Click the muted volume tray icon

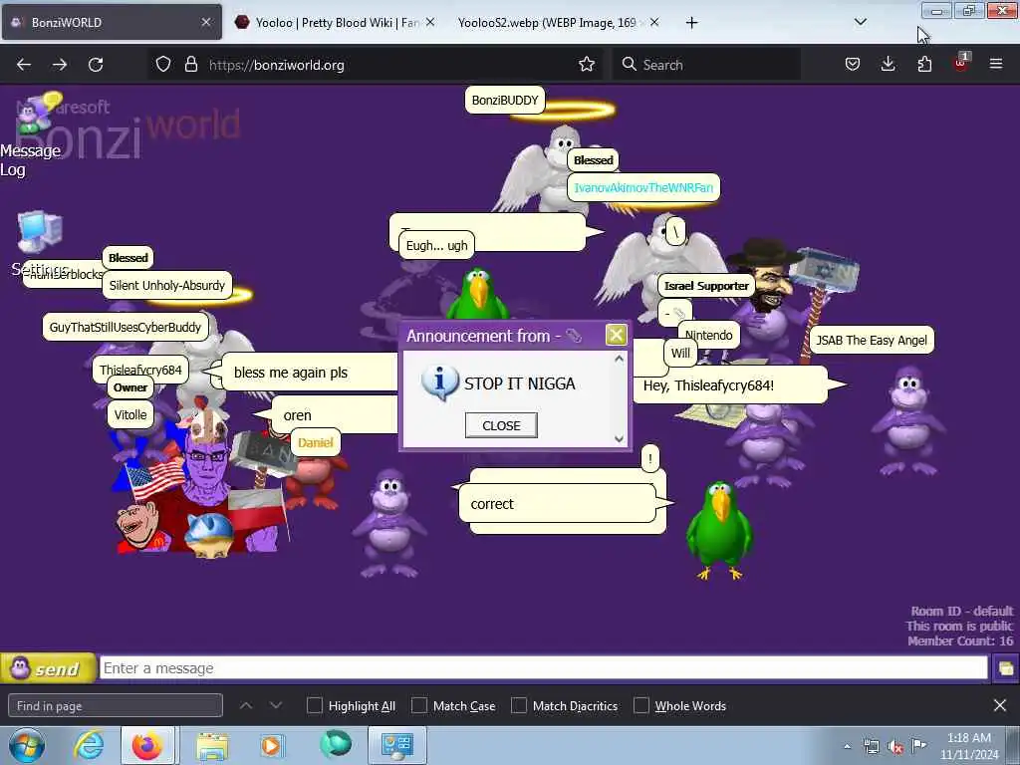[x=895, y=747]
